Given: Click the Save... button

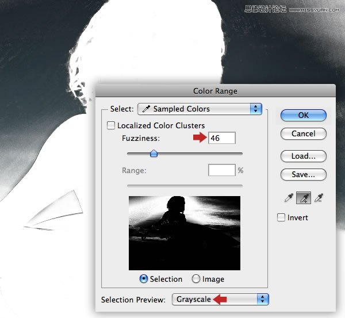Looking at the screenshot, I should [303, 174].
